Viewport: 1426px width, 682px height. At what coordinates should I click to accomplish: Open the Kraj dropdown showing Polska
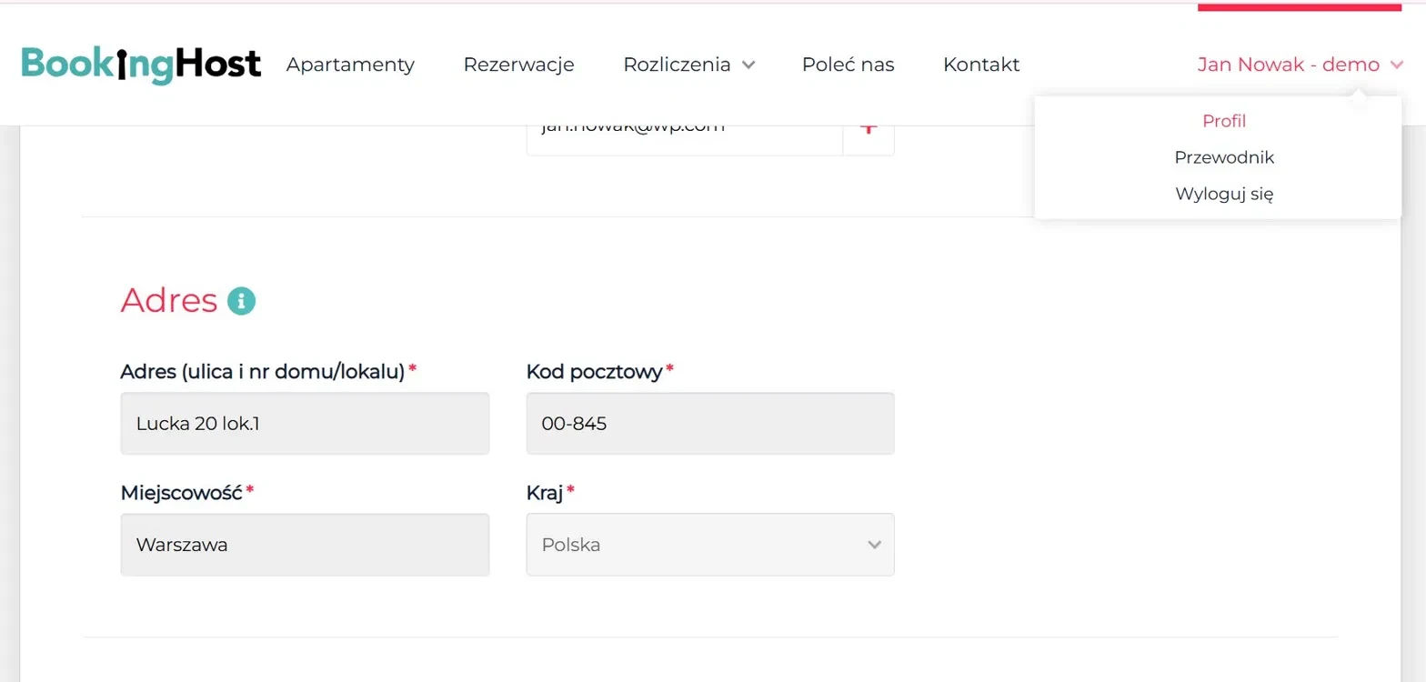point(710,545)
